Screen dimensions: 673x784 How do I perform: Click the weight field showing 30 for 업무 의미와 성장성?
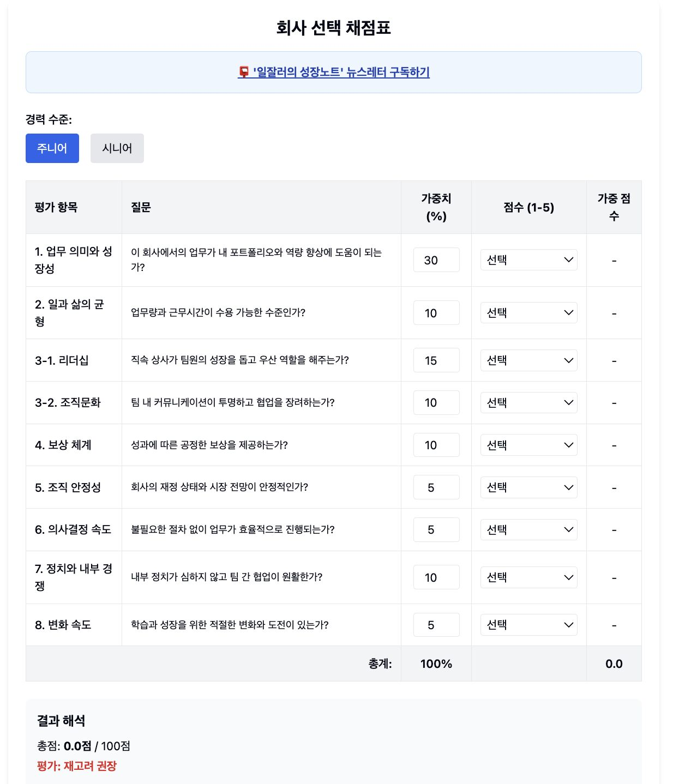[x=436, y=260]
